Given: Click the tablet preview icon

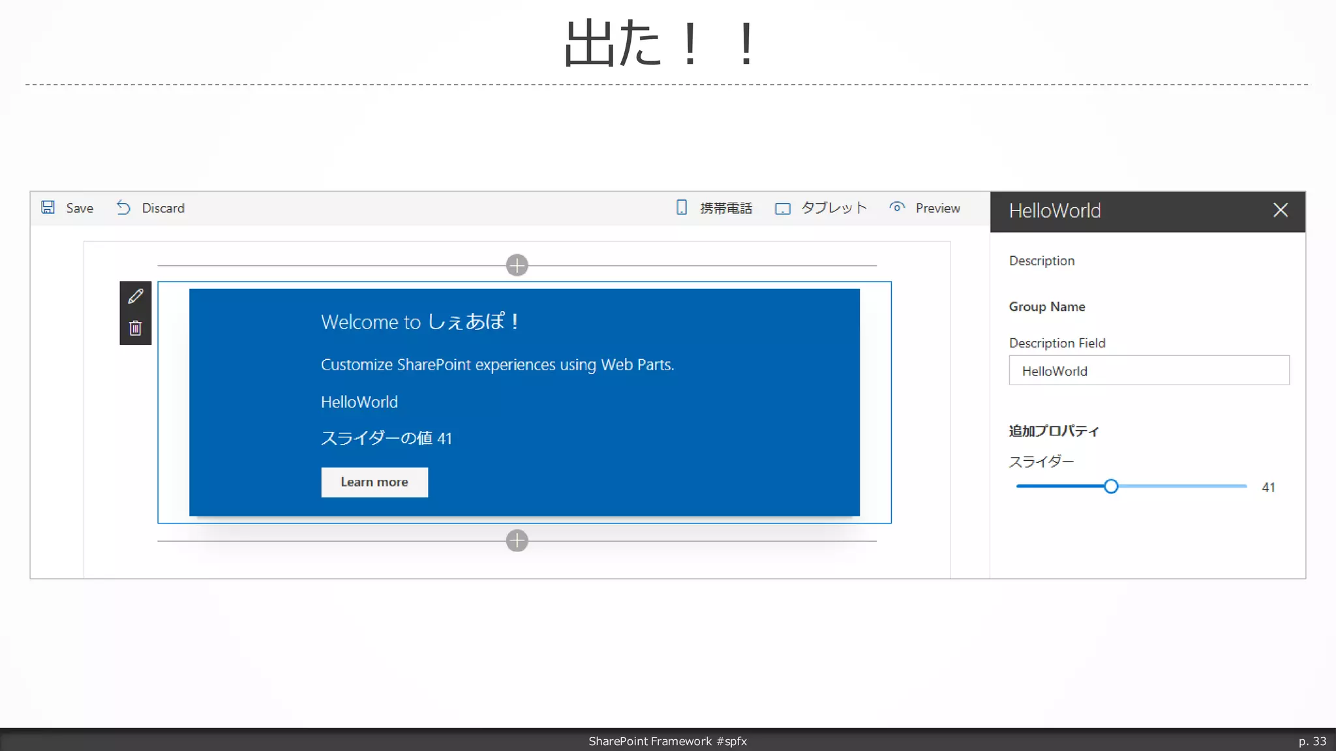Looking at the screenshot, I should tap(783, 209).
